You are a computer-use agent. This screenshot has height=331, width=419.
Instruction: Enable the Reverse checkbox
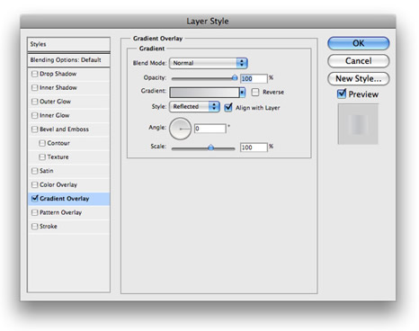click(255, 92)
